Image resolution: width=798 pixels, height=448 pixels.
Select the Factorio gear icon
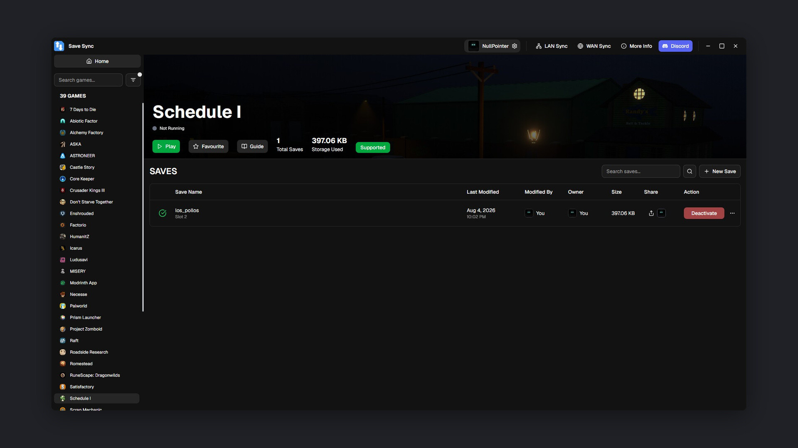pyautogui.click(x=63, y=225)
